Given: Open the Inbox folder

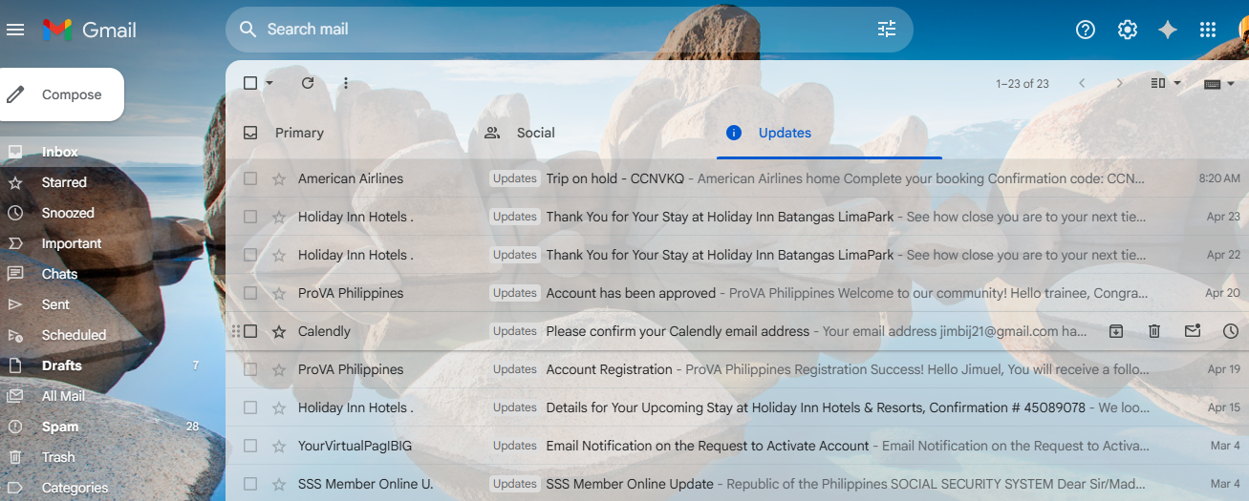Looking at the screenshot, I should tap(60, 152).
